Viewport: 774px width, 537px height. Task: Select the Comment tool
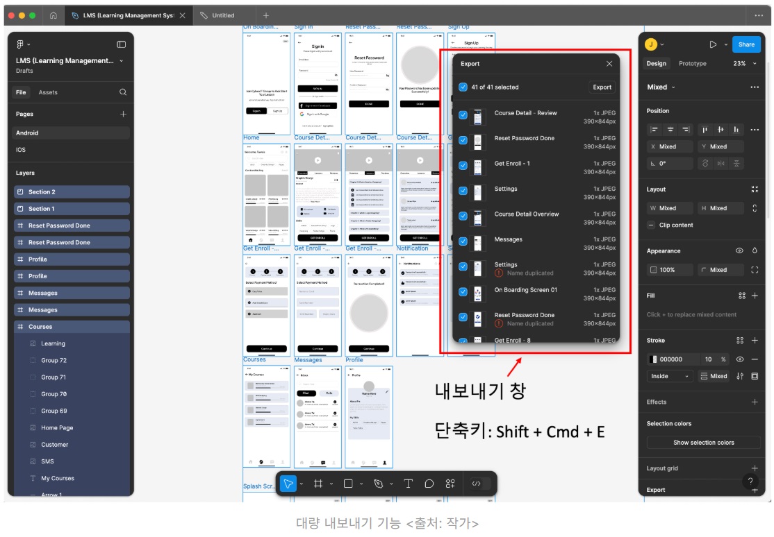point(429,484)
